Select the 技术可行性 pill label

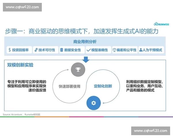(47, 50)
